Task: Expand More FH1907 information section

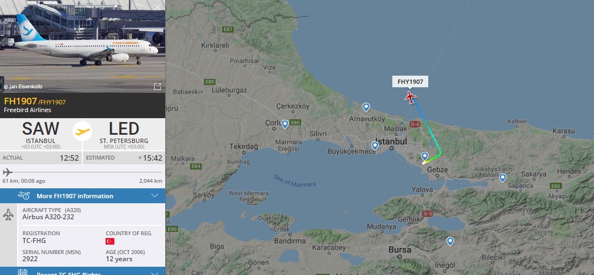Action: point(82,196)
